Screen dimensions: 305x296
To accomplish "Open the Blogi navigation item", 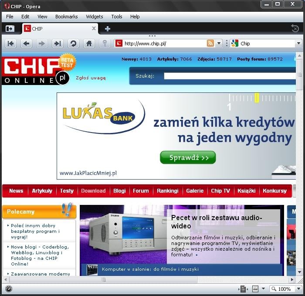I will (119, 191).
